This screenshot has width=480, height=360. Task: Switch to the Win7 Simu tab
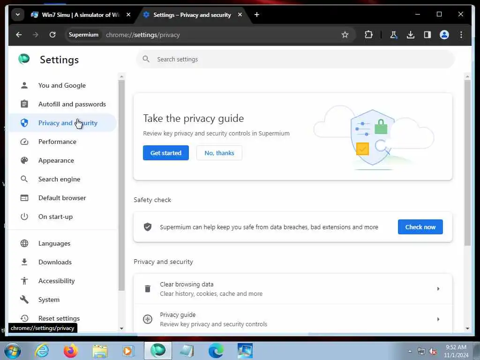point(80,15)
